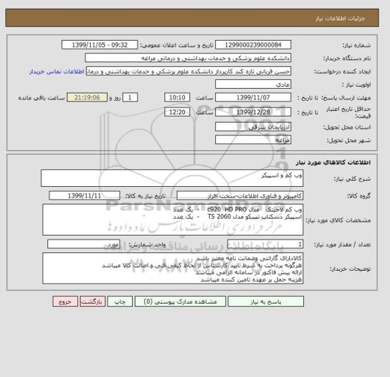The height and width of the screenshot is (377, 390).
Task: Click delivery city field مراغه
Action: [253, 140]
